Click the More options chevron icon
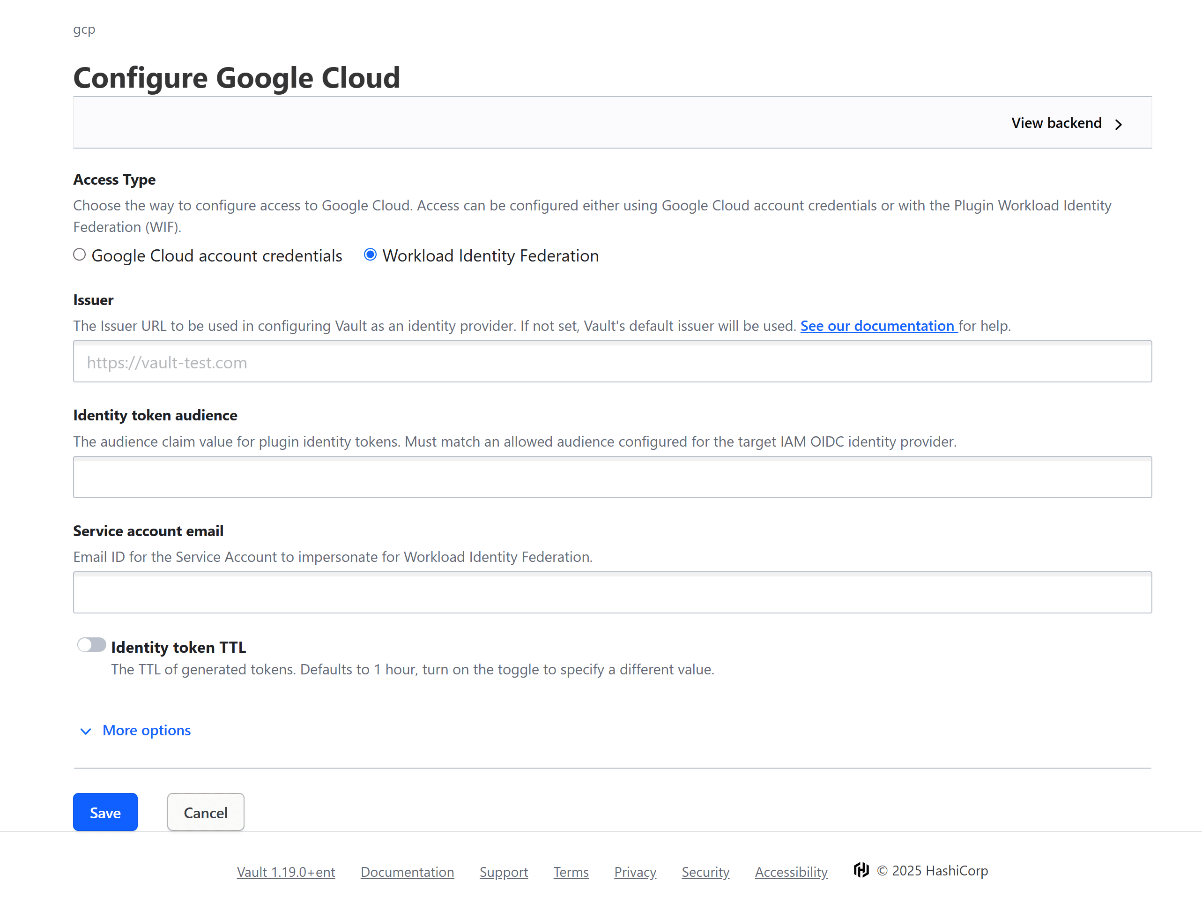Viewport: 1202px width, 897px height. pyautogui.click(x=86, y=731)
